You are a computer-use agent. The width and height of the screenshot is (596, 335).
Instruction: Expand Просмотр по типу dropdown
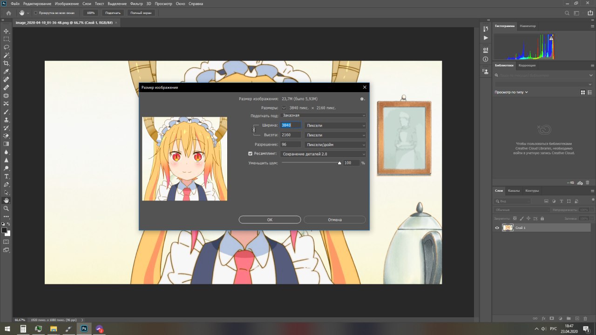pos(511,93)
